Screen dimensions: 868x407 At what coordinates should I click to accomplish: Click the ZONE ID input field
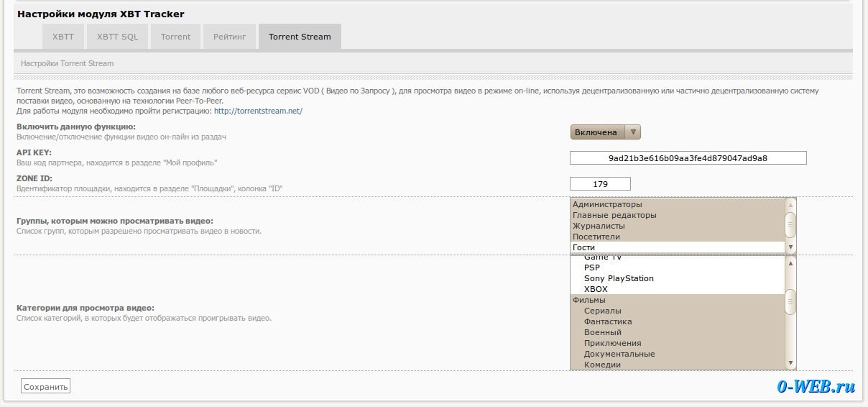599,183
